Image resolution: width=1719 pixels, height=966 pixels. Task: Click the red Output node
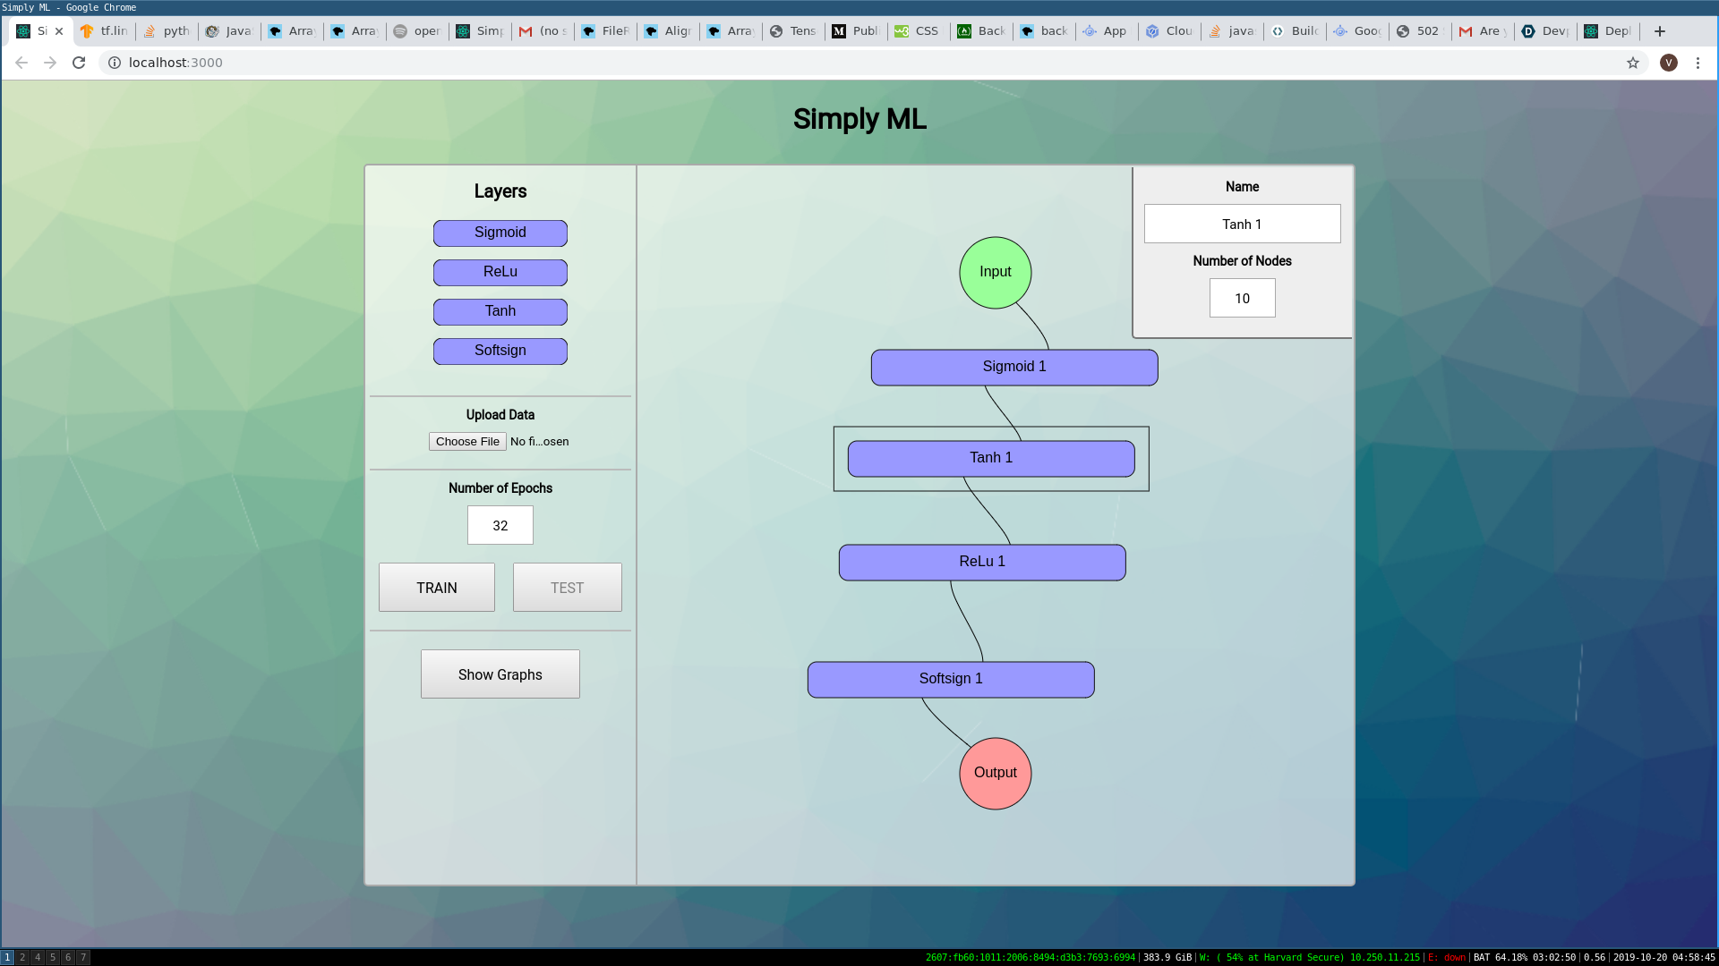pyautogui.click(x=995, y=773)
